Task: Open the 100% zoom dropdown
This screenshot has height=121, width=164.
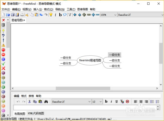Action: tap(108, 15)
